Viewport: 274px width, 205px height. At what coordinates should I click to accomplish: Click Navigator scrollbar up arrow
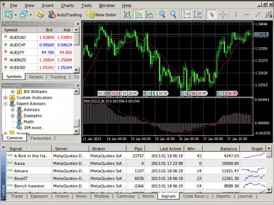tap(77, 91)
